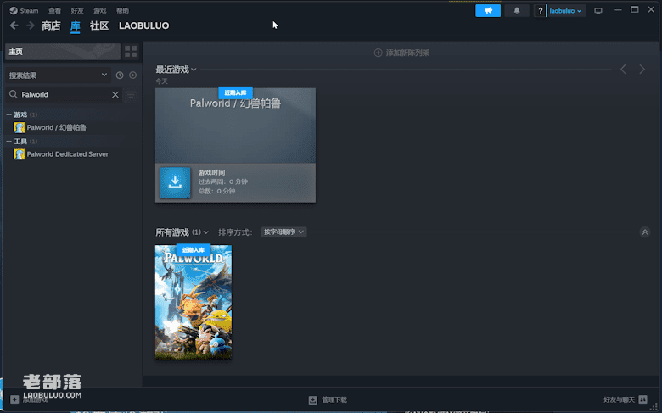Viewport: 662px width, 413px height.
Task: Open the 按字母顺序 sort dropdown
Action: (x=283, y=232)
